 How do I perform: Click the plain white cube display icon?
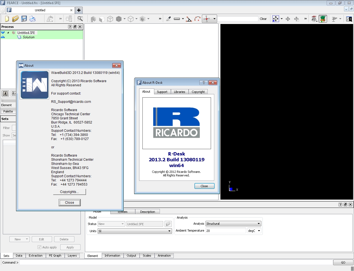[x=102, y=19]
